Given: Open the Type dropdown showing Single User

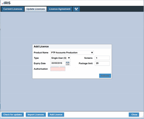Looking at the screenshot, I should (60, 58).
